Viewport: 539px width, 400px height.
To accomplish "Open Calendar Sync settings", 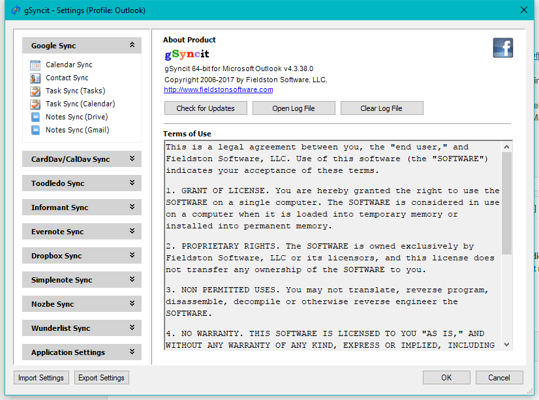I will click(x=69, y=65).
